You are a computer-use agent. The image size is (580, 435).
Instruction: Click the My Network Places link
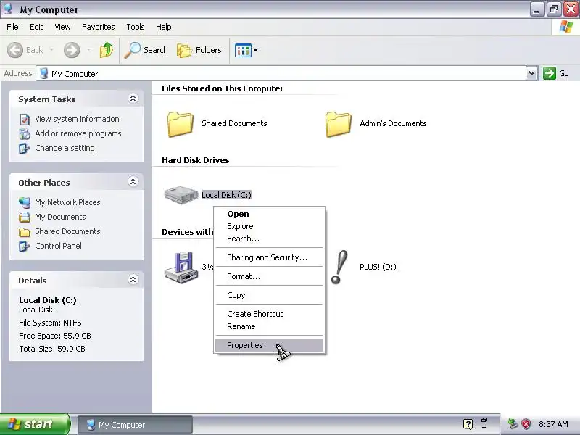pyautogui.click(x=67, y=202)
